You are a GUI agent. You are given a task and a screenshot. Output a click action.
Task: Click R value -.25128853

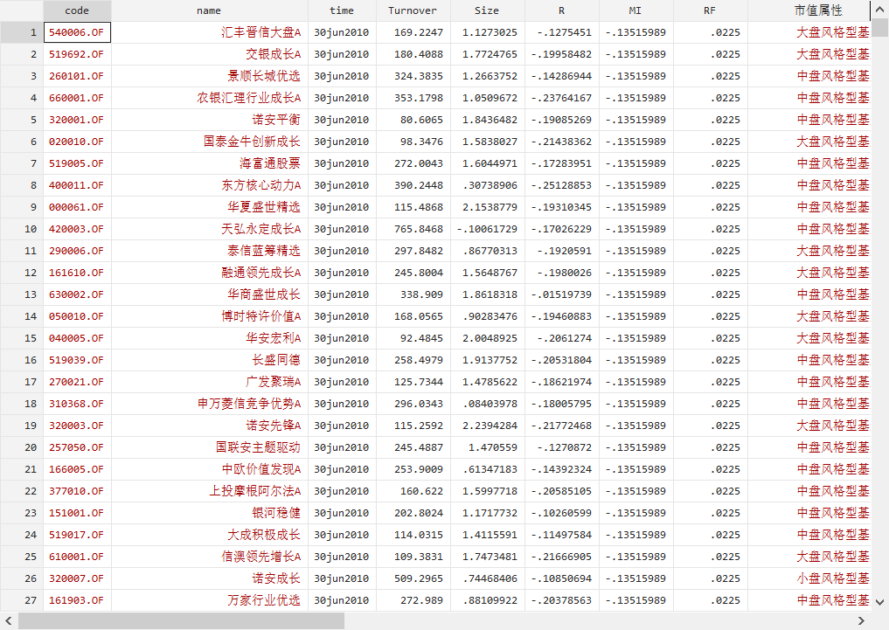pos(562,185)
